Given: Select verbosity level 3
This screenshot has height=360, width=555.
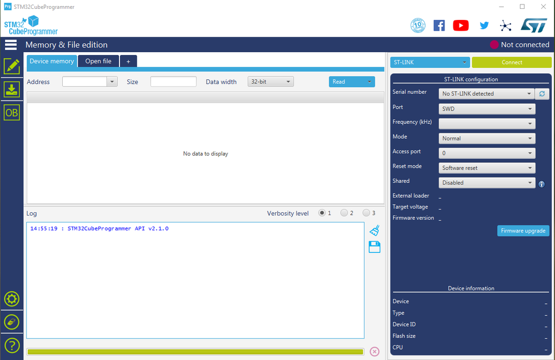Looking at the screenshot, I should pyautogui.click(x=366, y=213).
